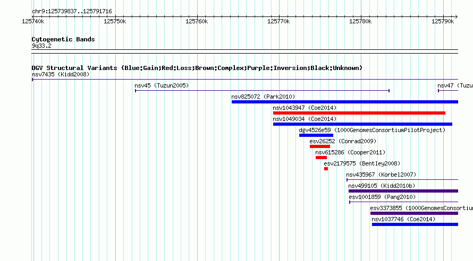Click the blue nsv1037746 gain bar
Screen dimensions: 473x261
click(415, 224)
